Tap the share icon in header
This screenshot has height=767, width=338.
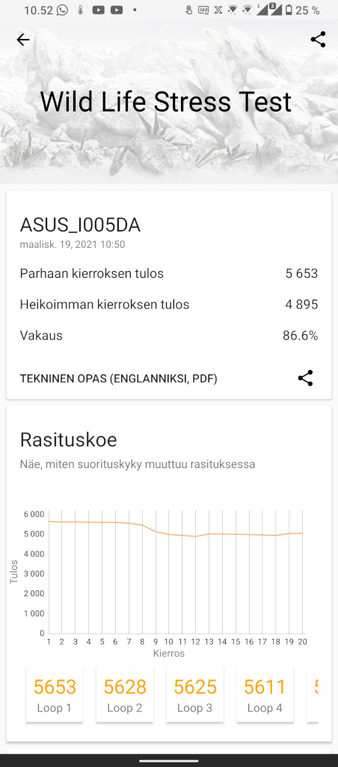(318, 40)
